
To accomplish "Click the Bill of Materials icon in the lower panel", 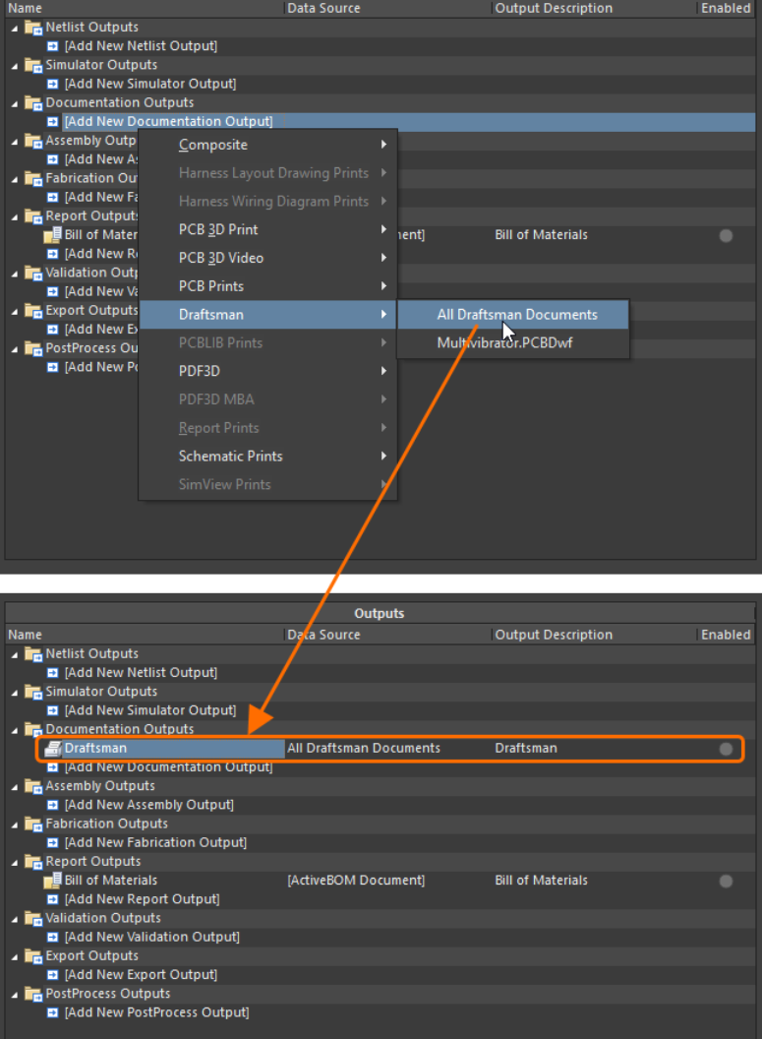I will coord(53,881).
